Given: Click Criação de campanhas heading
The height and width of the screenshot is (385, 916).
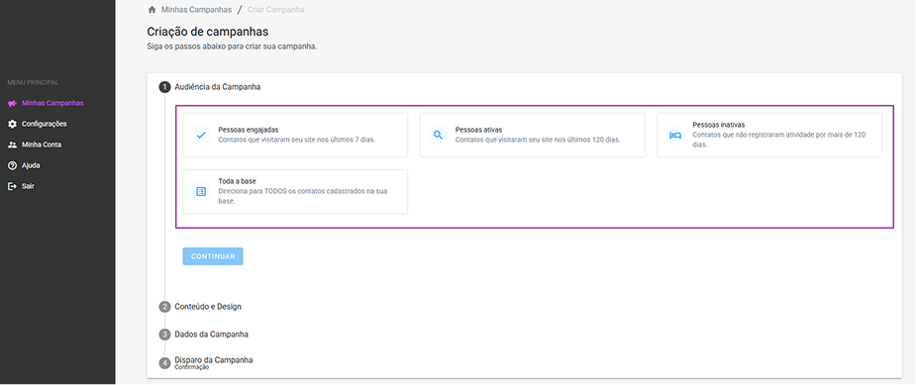Looking at the screenshot, I should tap(208, 32).
